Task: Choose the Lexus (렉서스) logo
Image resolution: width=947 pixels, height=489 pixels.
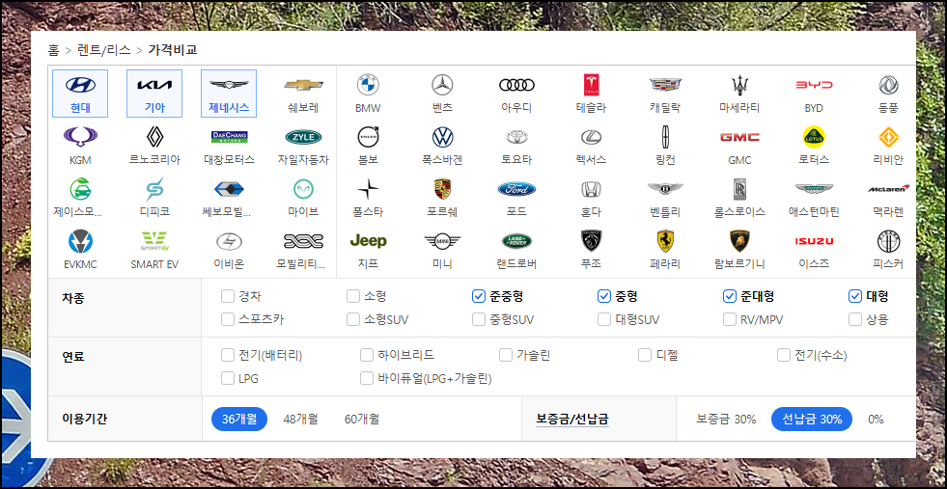Action: [591, 137]
